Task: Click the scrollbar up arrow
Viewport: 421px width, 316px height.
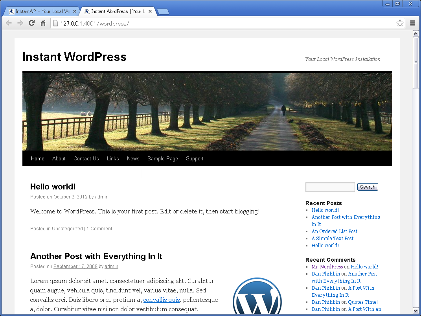Action: (415, 33)
